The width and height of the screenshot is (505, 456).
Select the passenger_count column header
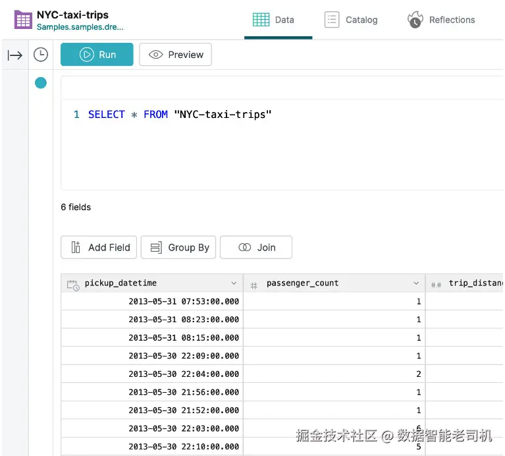334,283
